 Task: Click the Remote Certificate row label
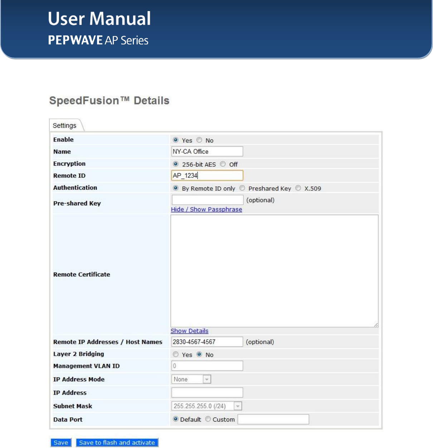(82, 274)
